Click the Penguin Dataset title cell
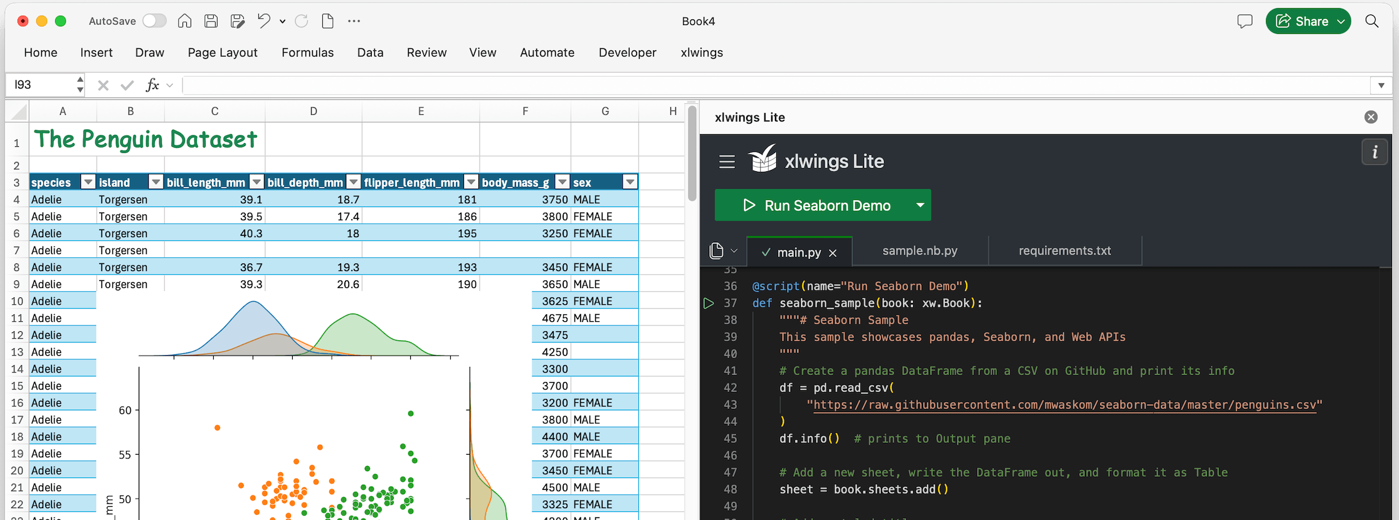Image resolution: width=1399 pixels, height=520 pixels. point(146,139)
